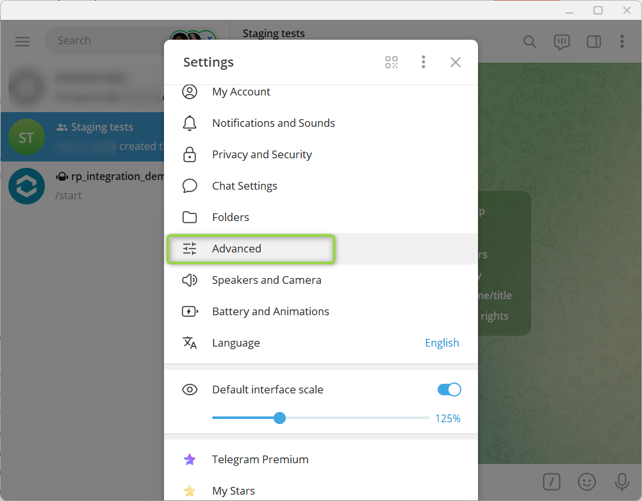Screen dimensions: 642x501
Task: Click the Folders icon
Action: pyautogui.click(x=190, y=217)
